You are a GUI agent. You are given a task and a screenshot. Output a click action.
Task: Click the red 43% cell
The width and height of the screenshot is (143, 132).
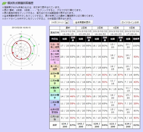pos(136,82)
